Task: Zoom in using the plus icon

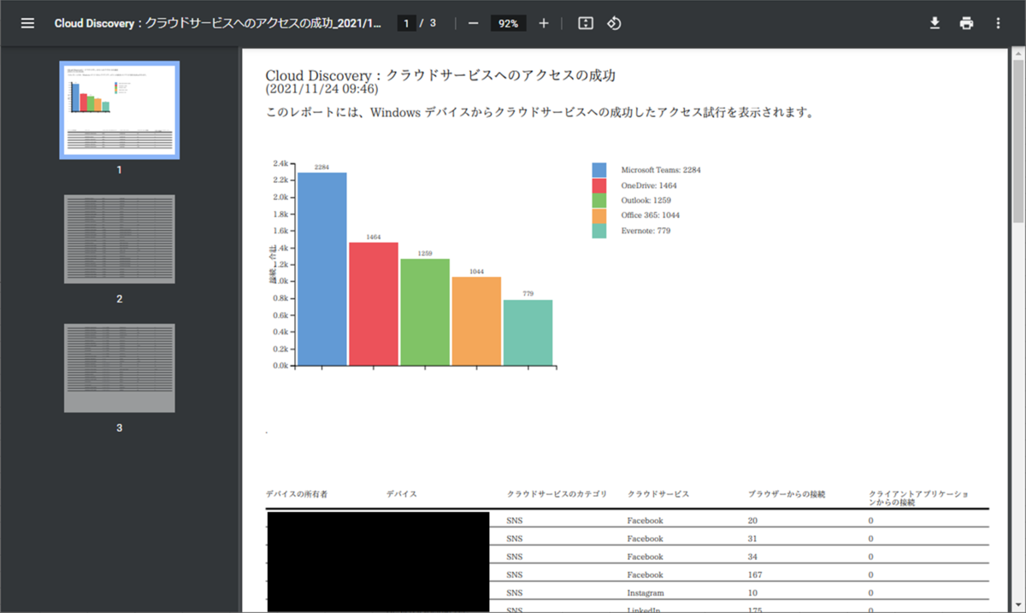Action: [543, 23]
